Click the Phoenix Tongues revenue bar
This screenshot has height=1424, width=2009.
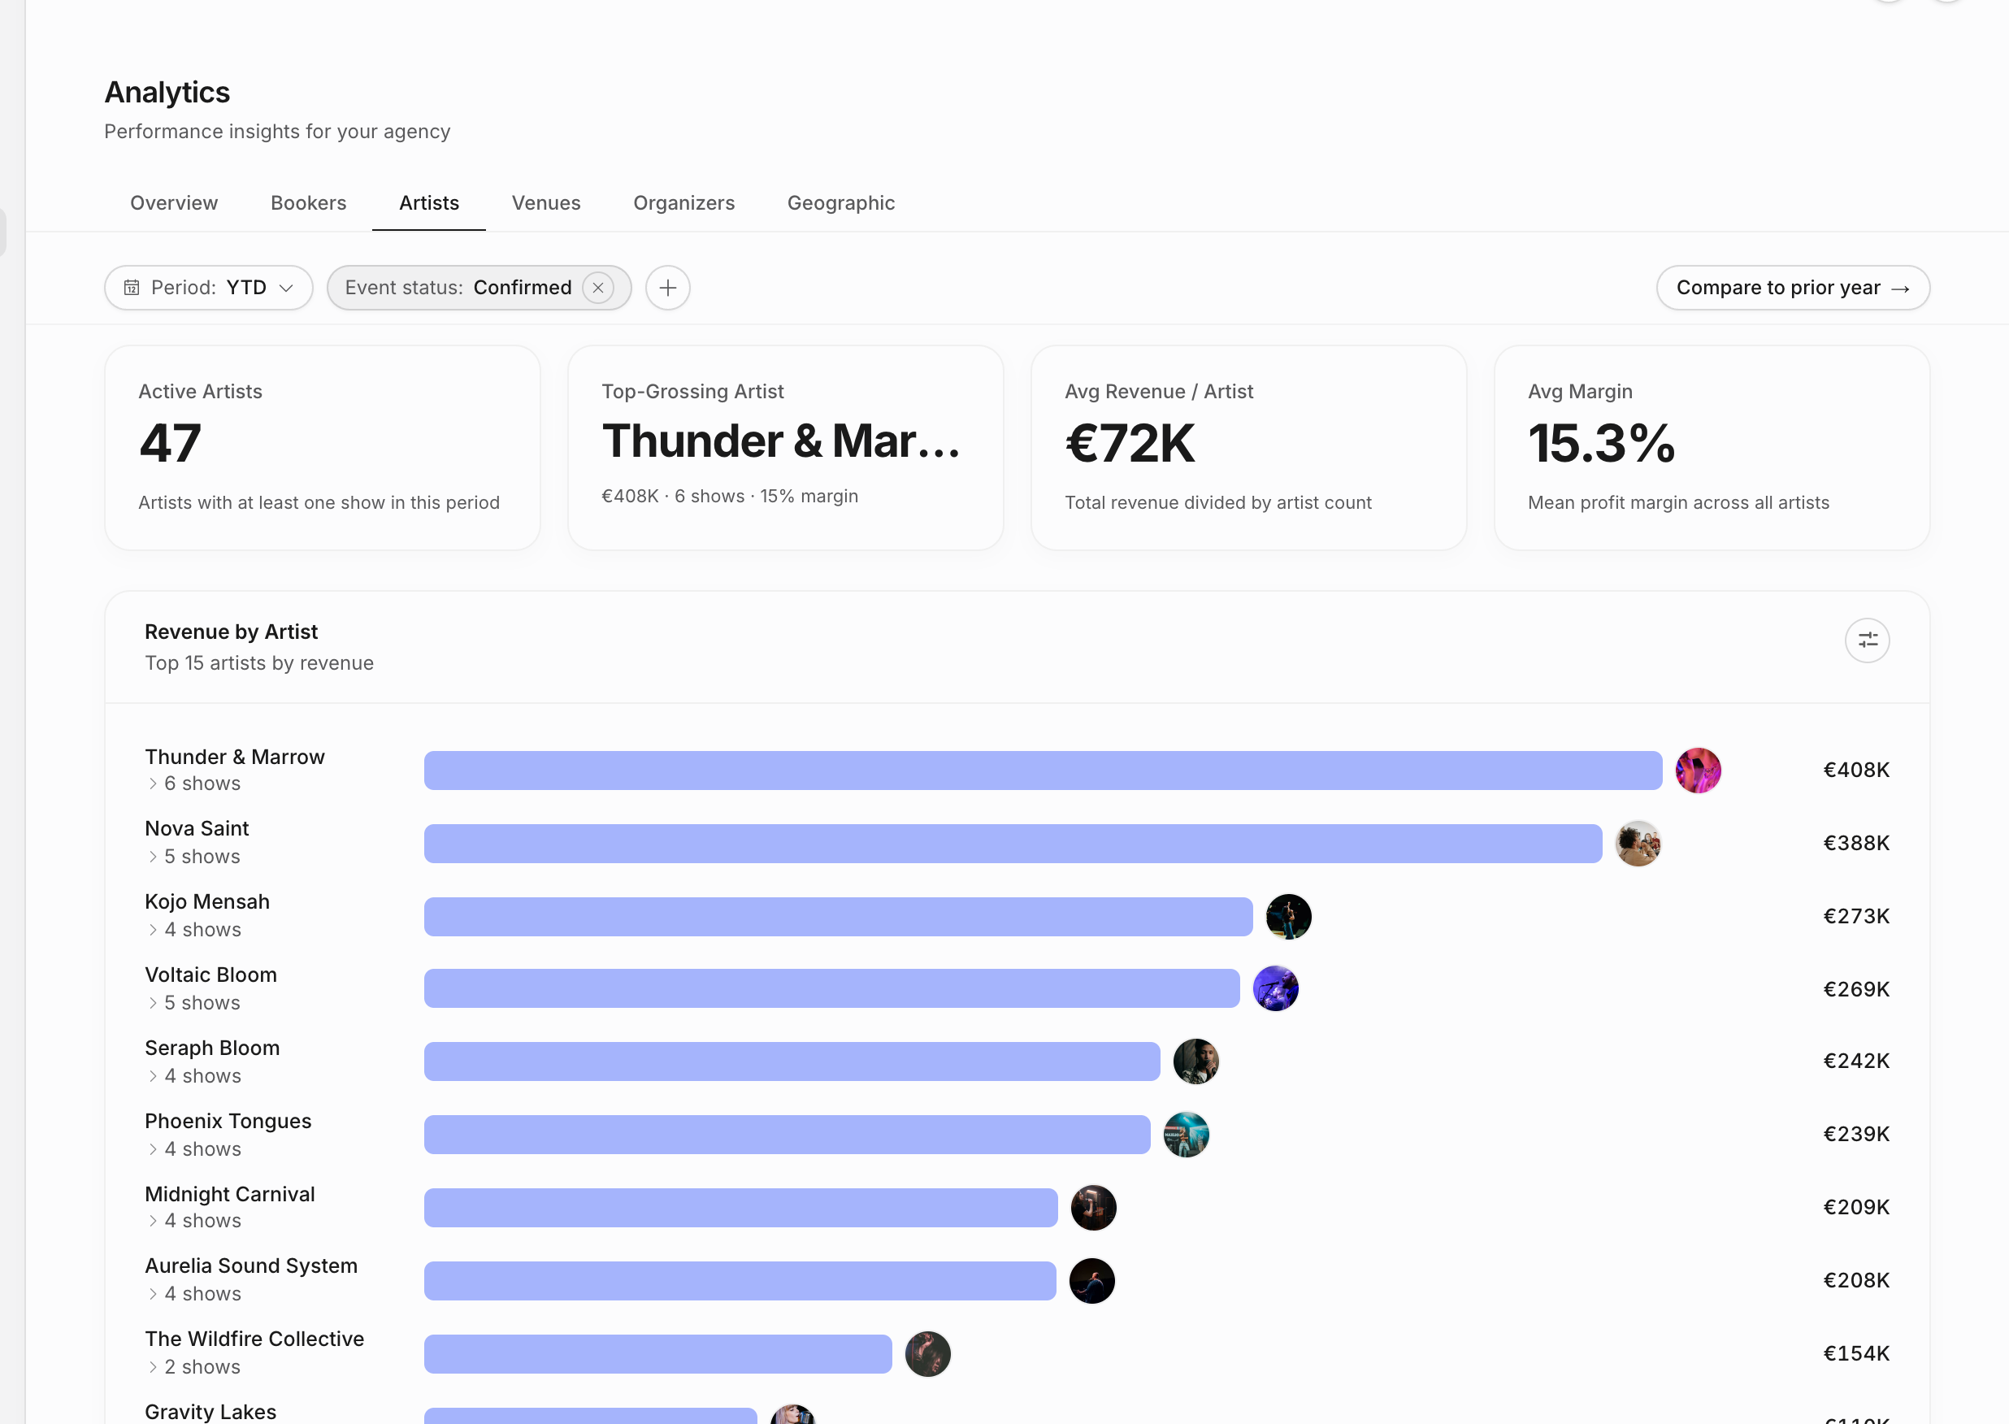pos(788,1135)
